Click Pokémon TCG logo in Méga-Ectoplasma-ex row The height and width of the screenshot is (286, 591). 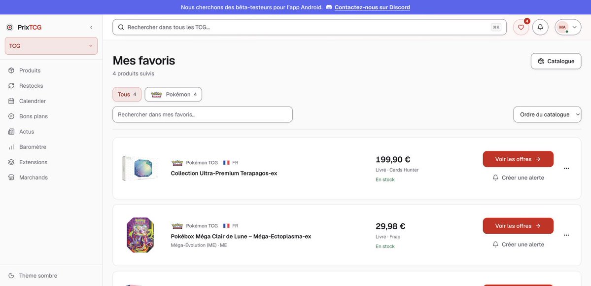point(177,226)
